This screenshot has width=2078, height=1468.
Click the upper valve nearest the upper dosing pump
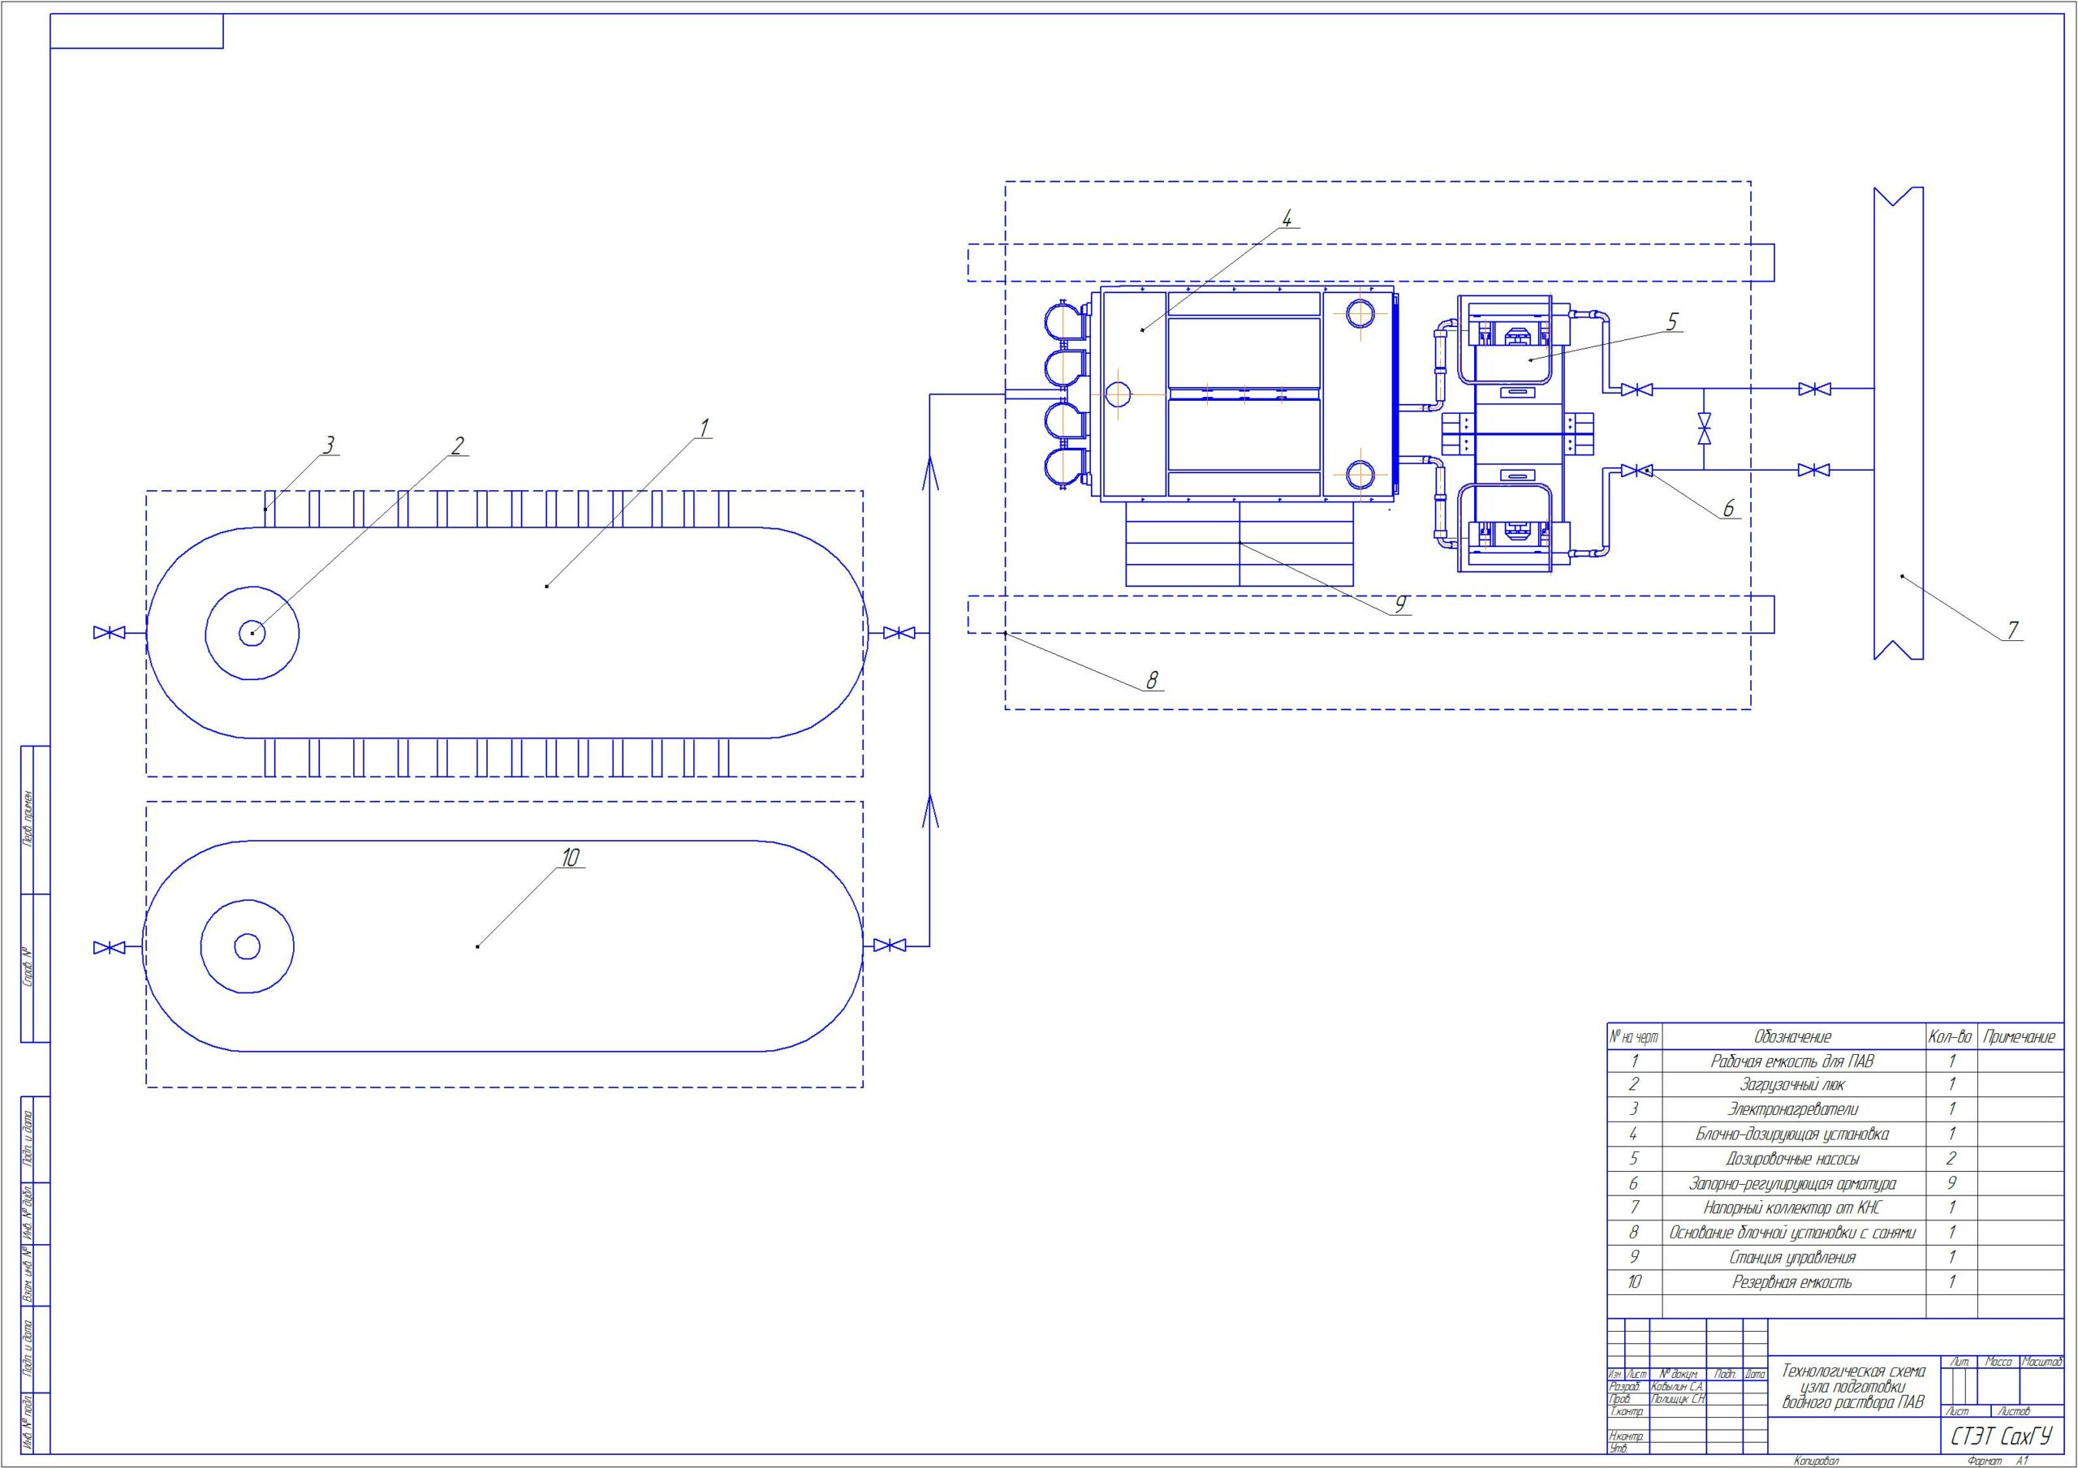point(1636,390)
